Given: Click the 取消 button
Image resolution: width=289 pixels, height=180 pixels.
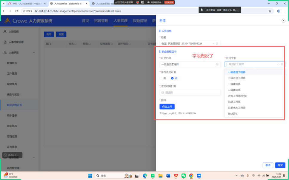Looking at the screenshot, I should pos(268,165).
